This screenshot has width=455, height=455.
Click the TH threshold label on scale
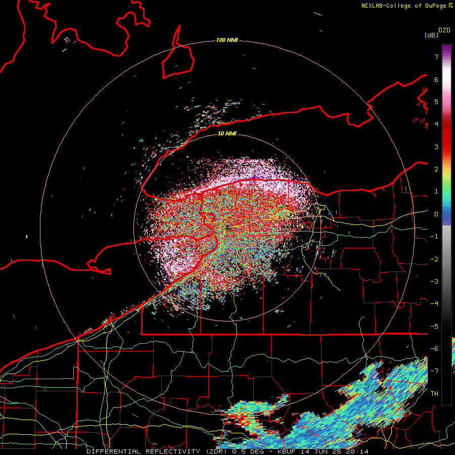(x=434, y=394)
